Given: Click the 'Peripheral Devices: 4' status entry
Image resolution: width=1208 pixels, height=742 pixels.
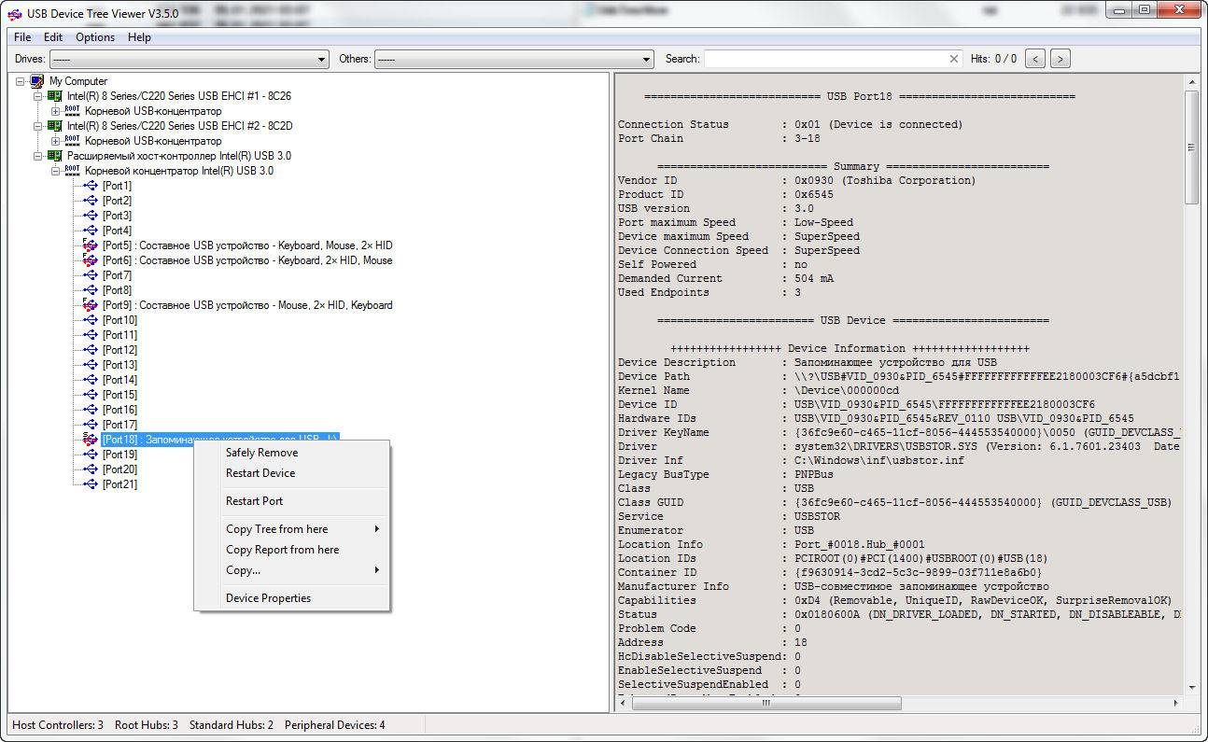Looking at the screenshot, I should pos(335,725).
